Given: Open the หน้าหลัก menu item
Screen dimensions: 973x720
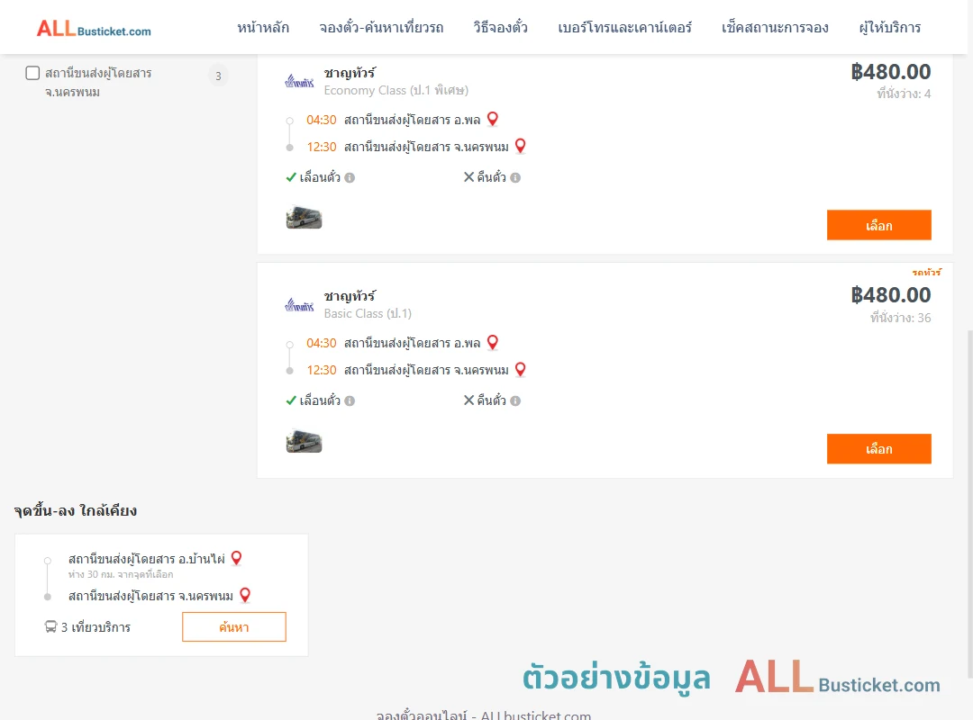Looking at the screenshot, I should pyautogui.click(x=263, y=28).
